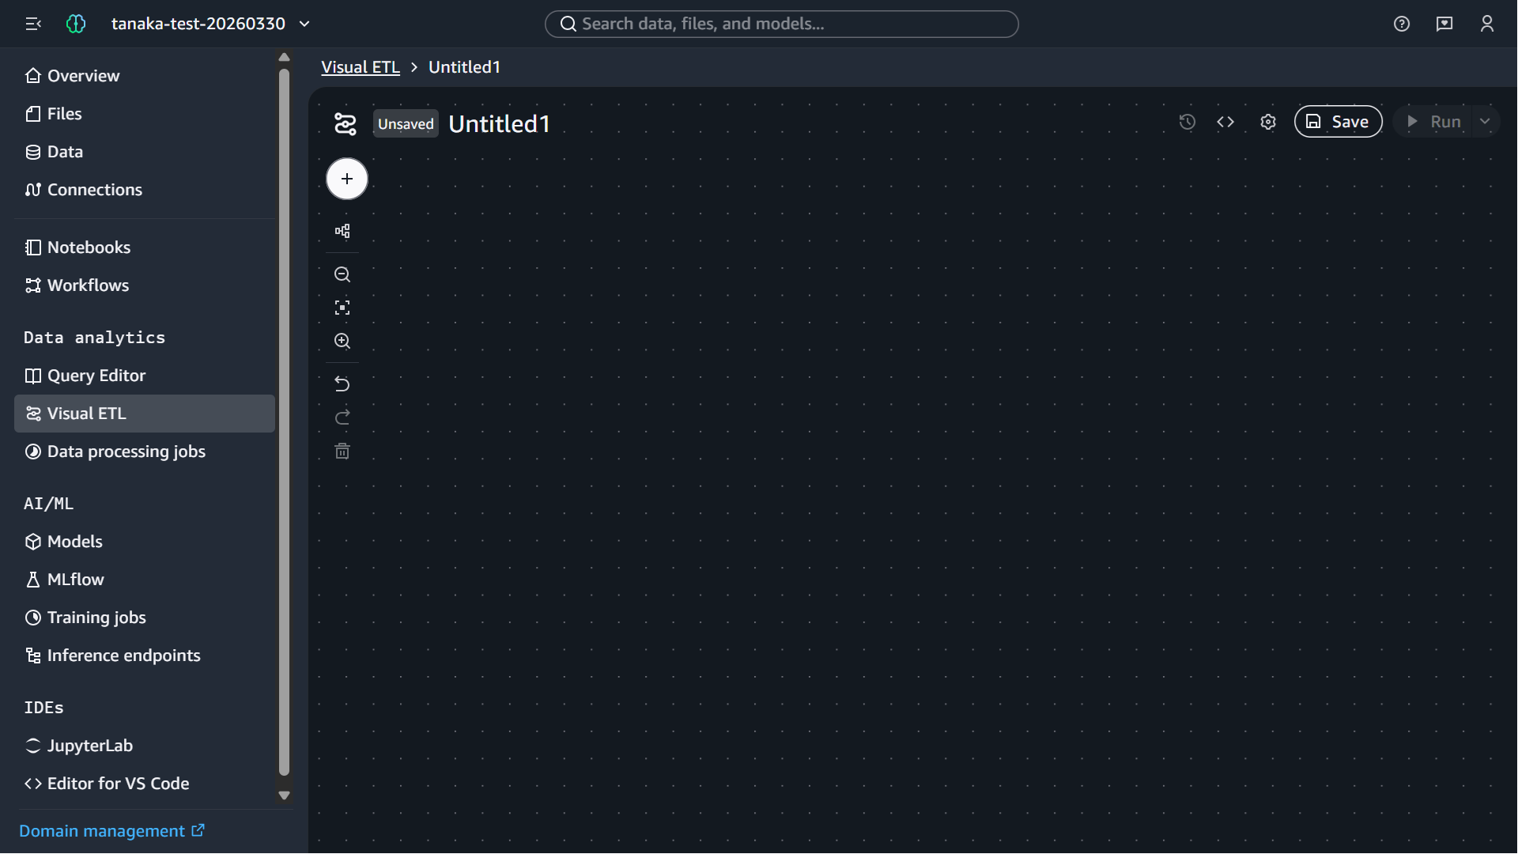1518x854 pixels.
Task: Click the Unsaved status badge
Action: 406,123
